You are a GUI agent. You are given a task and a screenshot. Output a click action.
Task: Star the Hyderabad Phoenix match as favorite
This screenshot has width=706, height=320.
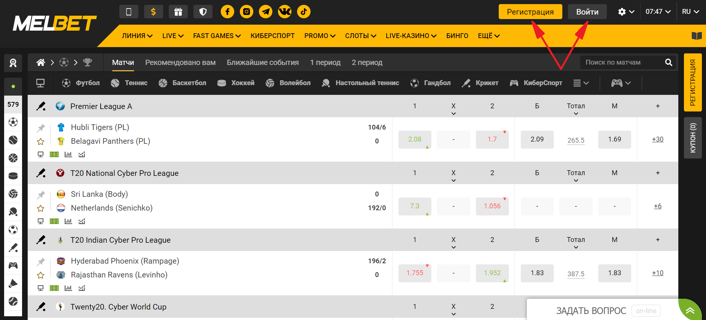click(x=41, y=275)
